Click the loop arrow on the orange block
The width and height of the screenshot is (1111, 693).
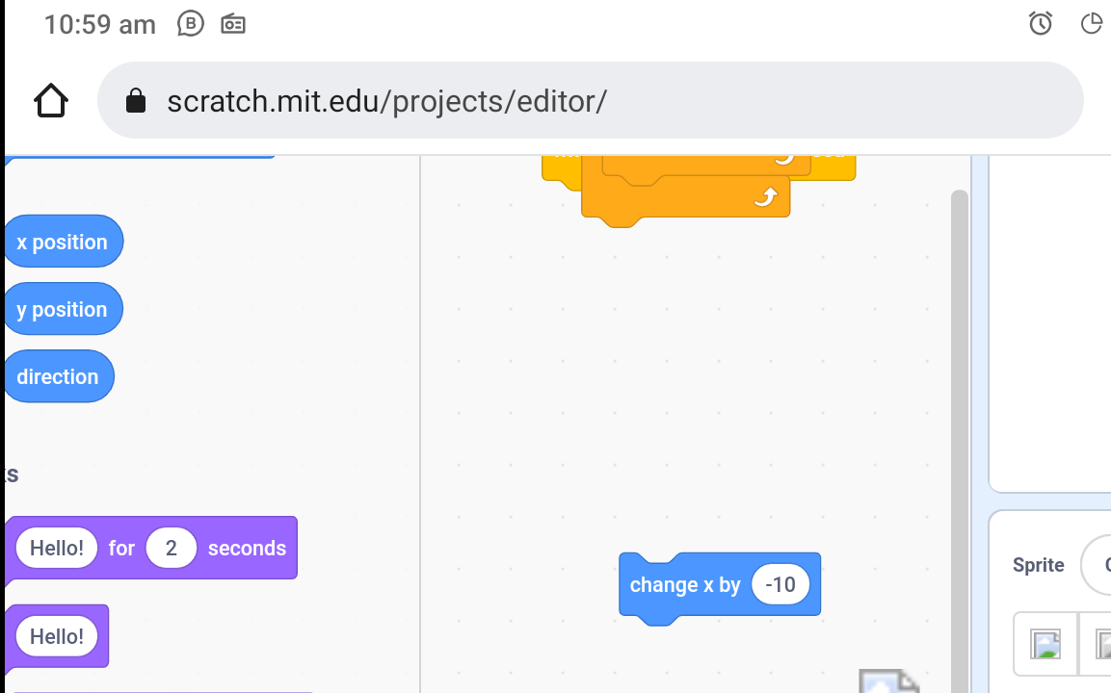(x=764, y=197)
